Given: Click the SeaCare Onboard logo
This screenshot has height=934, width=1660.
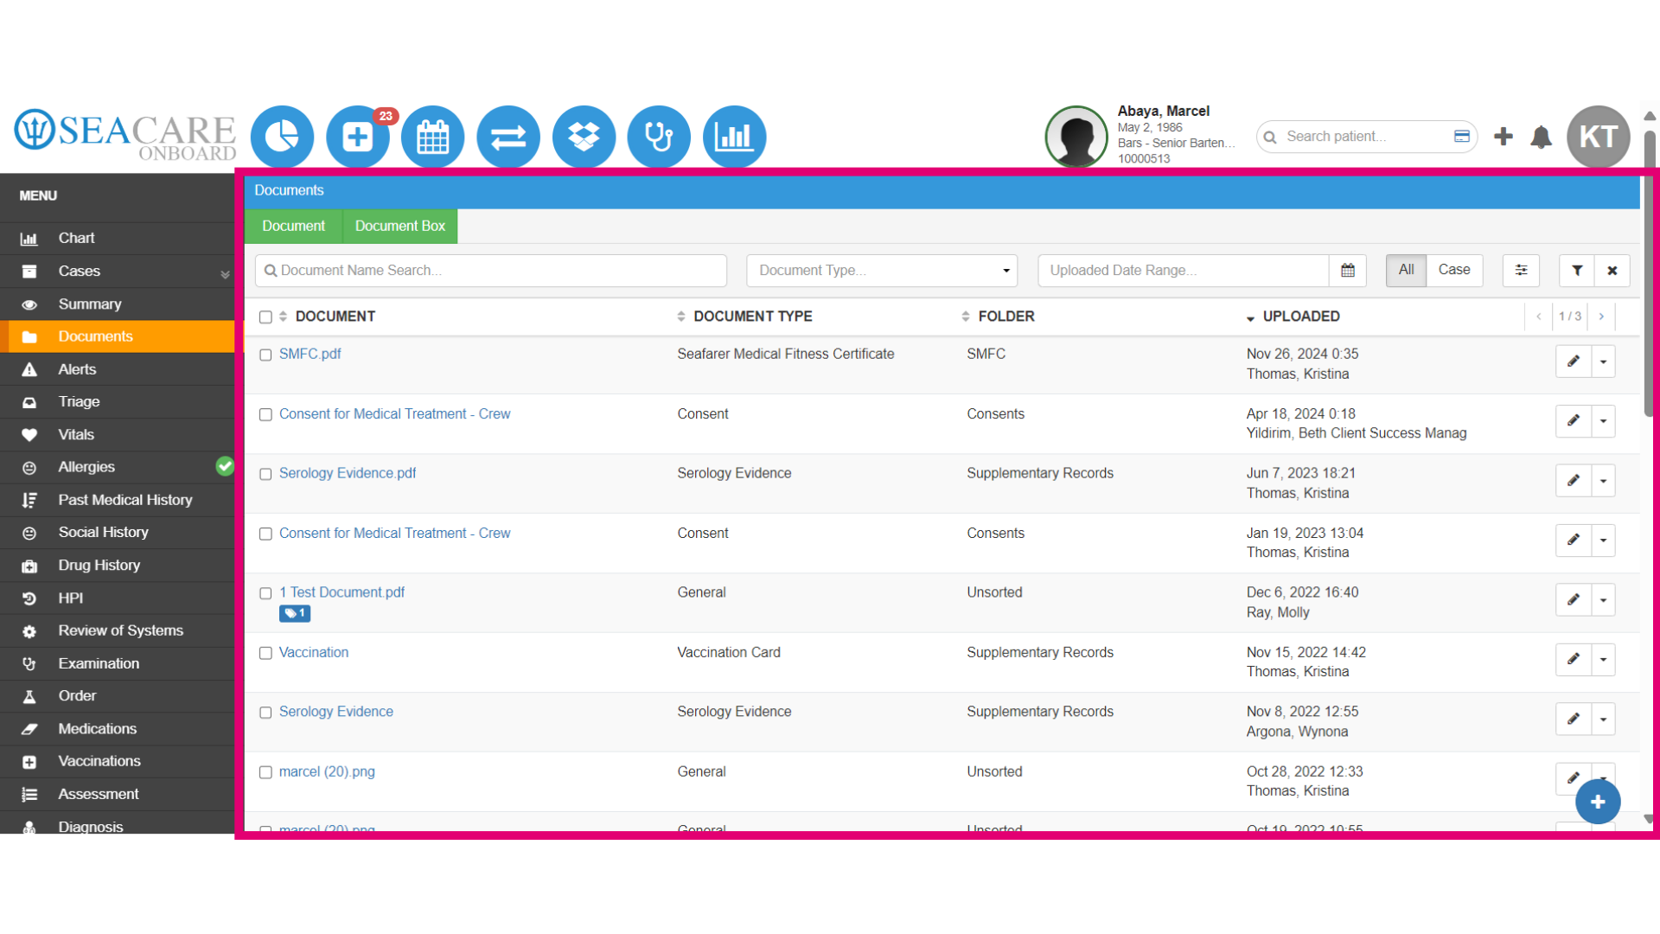Looking at the screenshot, I should pyautogui.click(x=125, y=135).
